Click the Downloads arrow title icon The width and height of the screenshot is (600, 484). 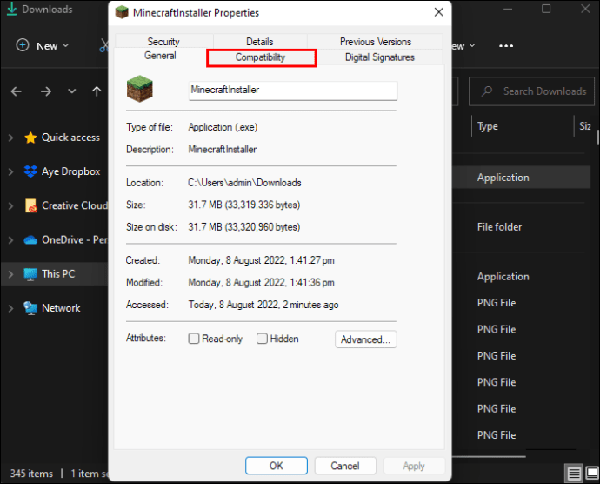(x=12, y=9)
